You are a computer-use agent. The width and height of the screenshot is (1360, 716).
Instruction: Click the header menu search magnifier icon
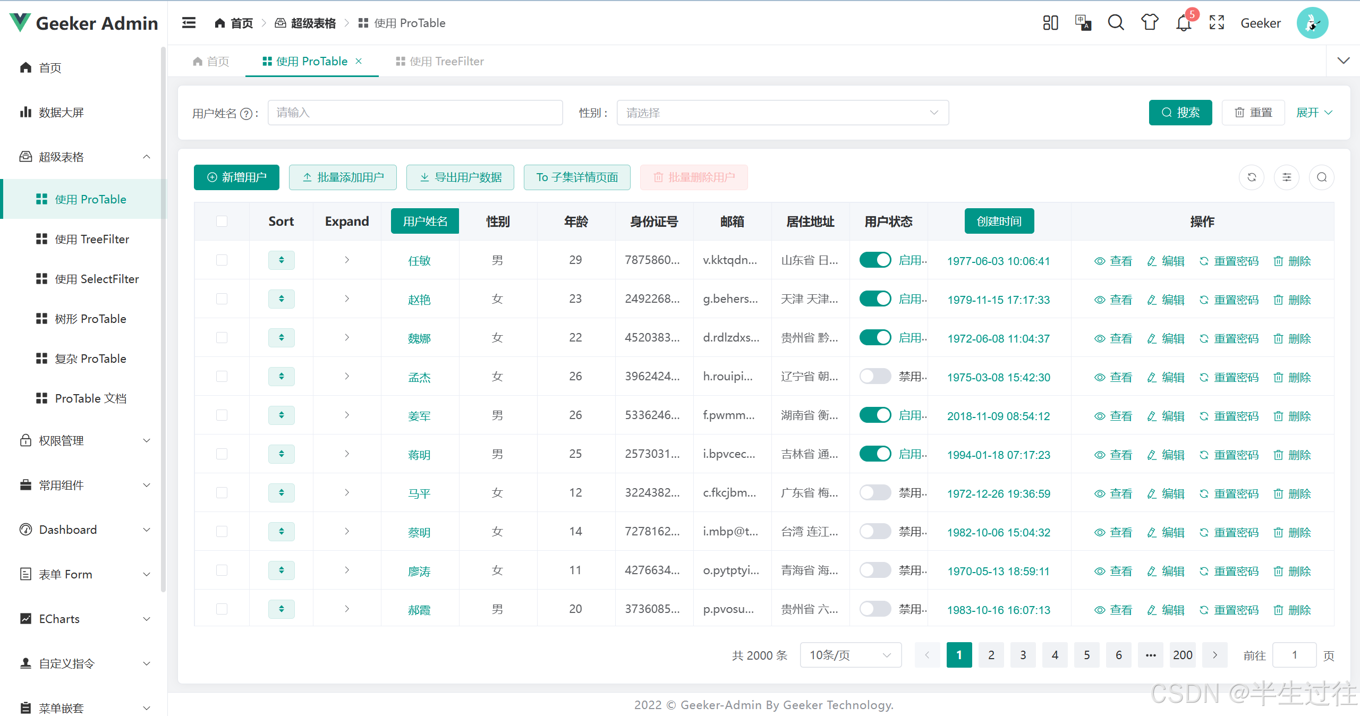[1116, 23]
